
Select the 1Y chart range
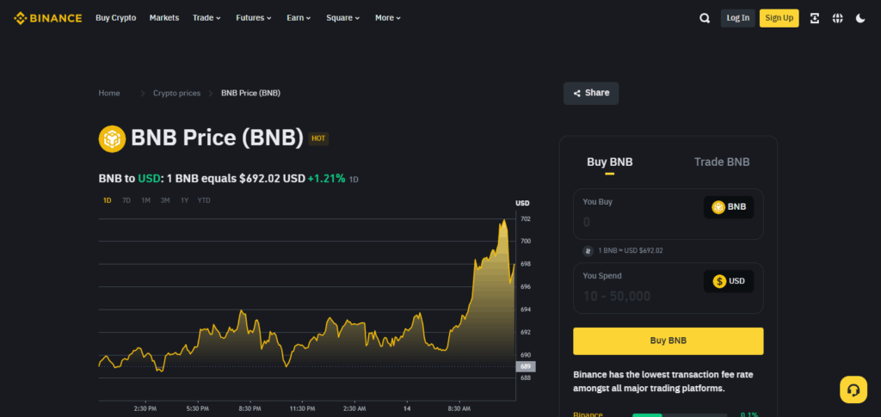point(184,200)
